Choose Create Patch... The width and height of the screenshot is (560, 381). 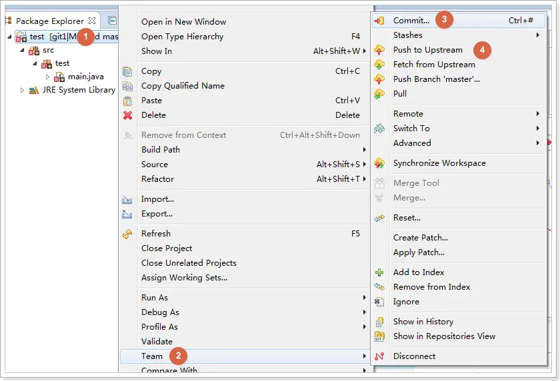[x=459, y=238]
